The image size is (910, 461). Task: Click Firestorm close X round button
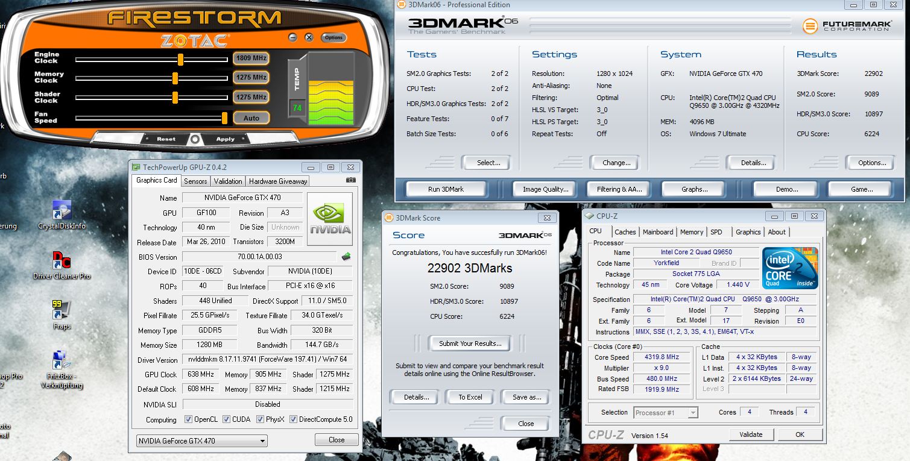click(x=309, y=37)
